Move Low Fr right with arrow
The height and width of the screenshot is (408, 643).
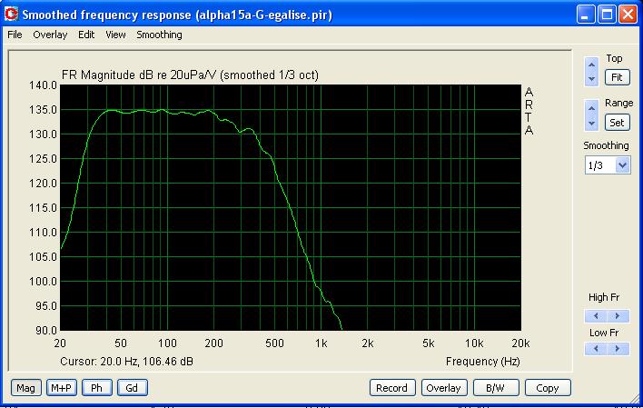coord(618,349)
